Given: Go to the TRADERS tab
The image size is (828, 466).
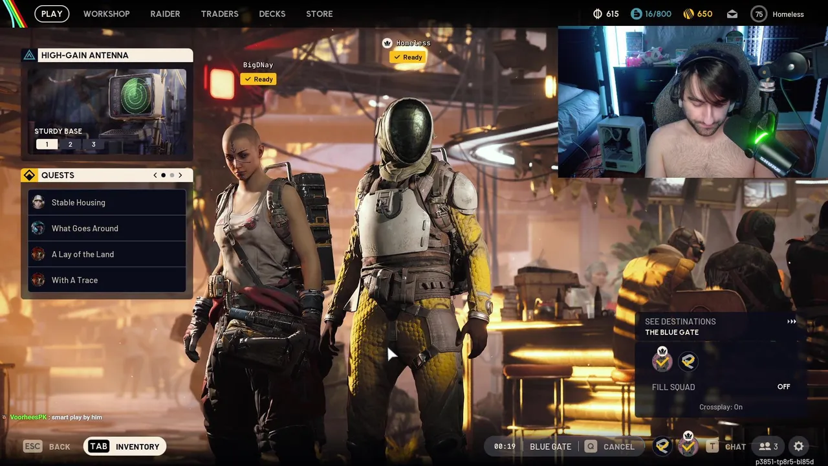Looking at the screenshot, I should [219, 14].
